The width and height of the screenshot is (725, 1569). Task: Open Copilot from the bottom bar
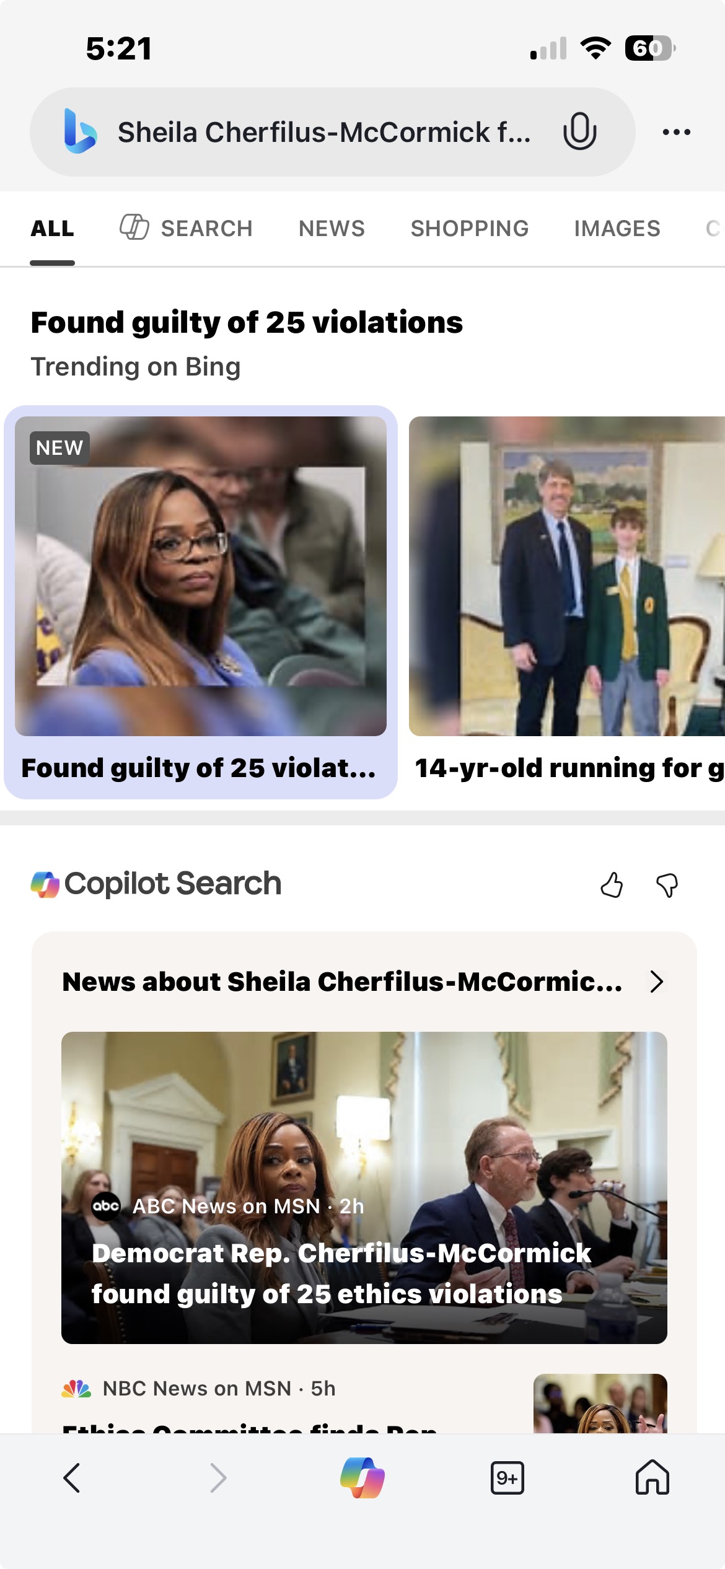tap(362, 1478)
